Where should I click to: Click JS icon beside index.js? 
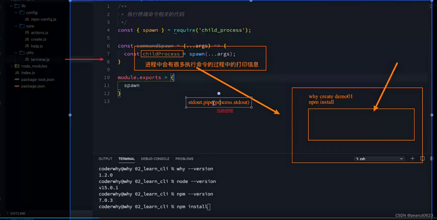pyautogui.click(x=17, y=73)
